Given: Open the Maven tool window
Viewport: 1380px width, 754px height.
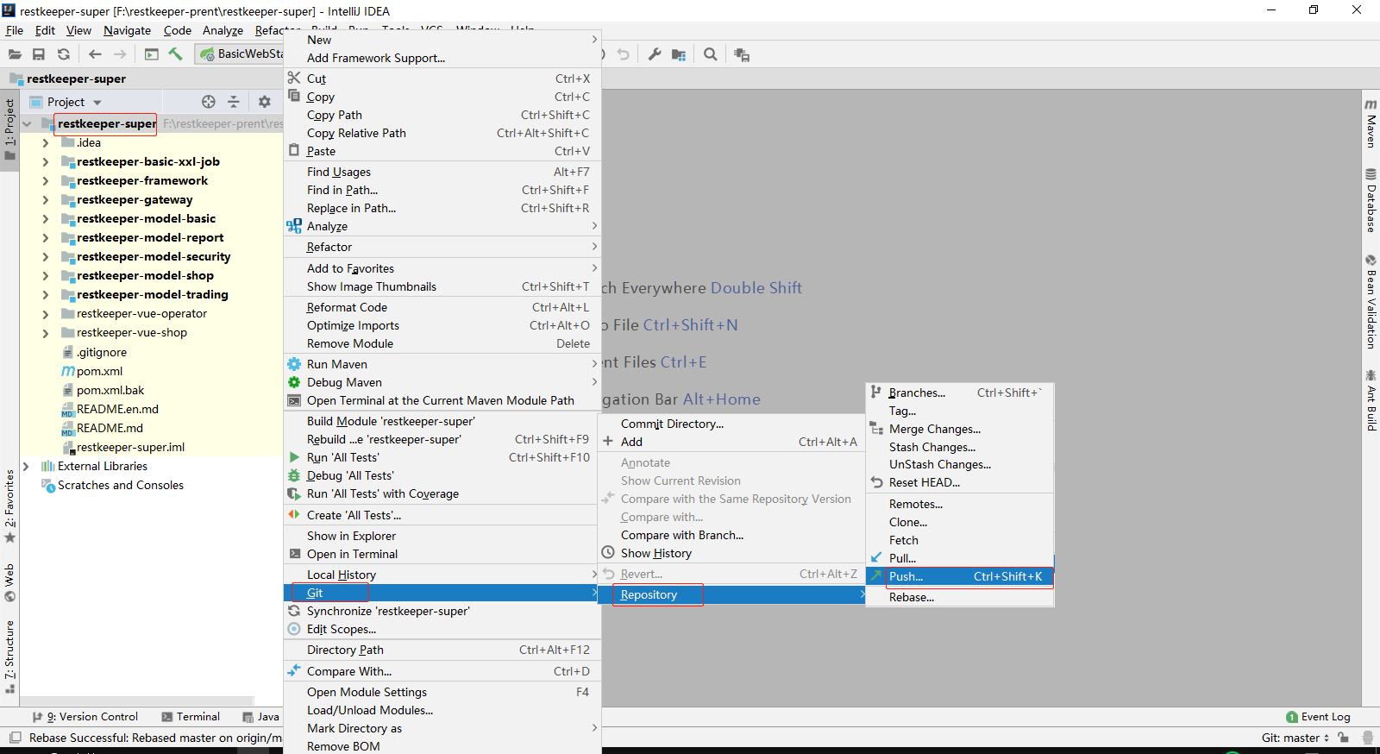Looking at the screenshot, I should [1371, 123].
